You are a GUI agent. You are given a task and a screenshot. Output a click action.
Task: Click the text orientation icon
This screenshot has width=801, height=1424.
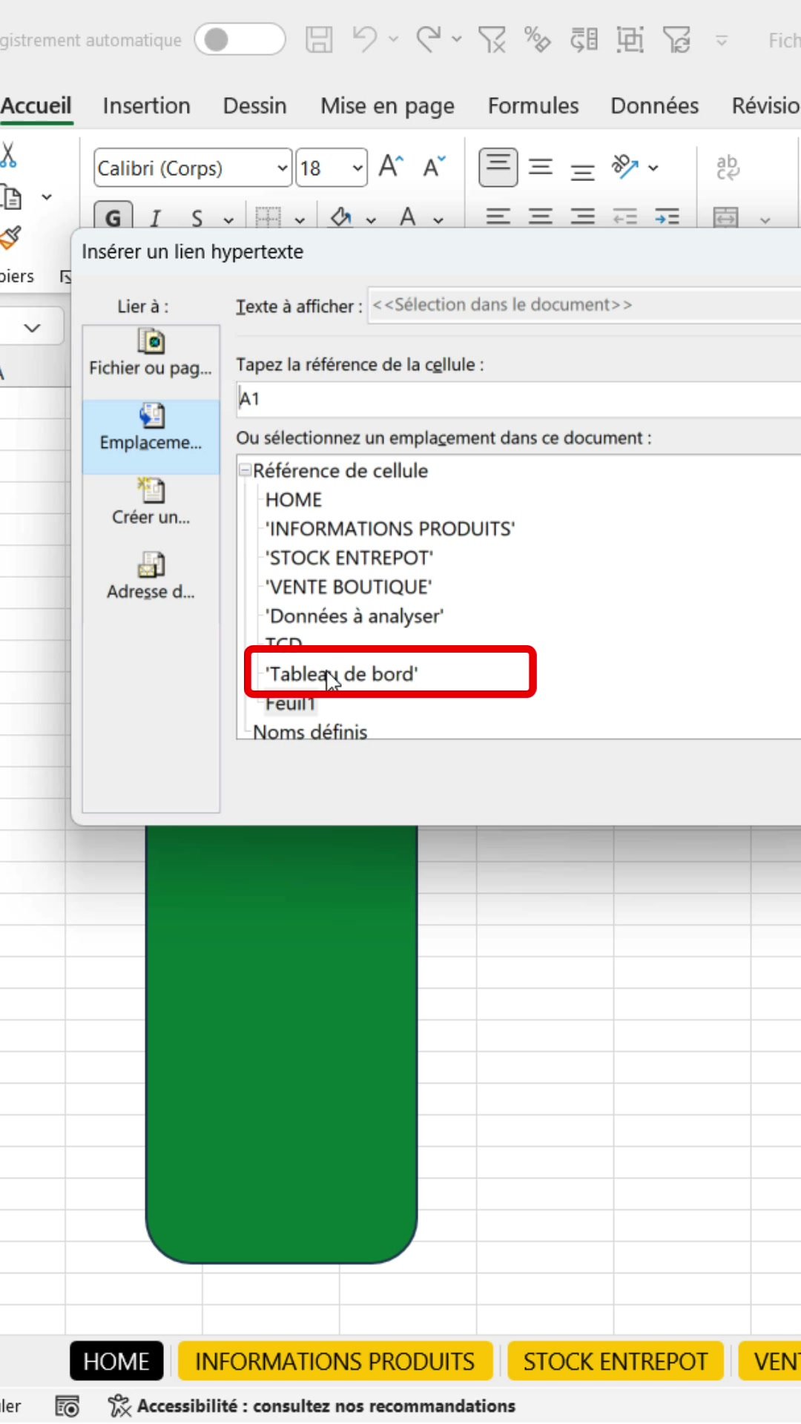click(624, 167)
